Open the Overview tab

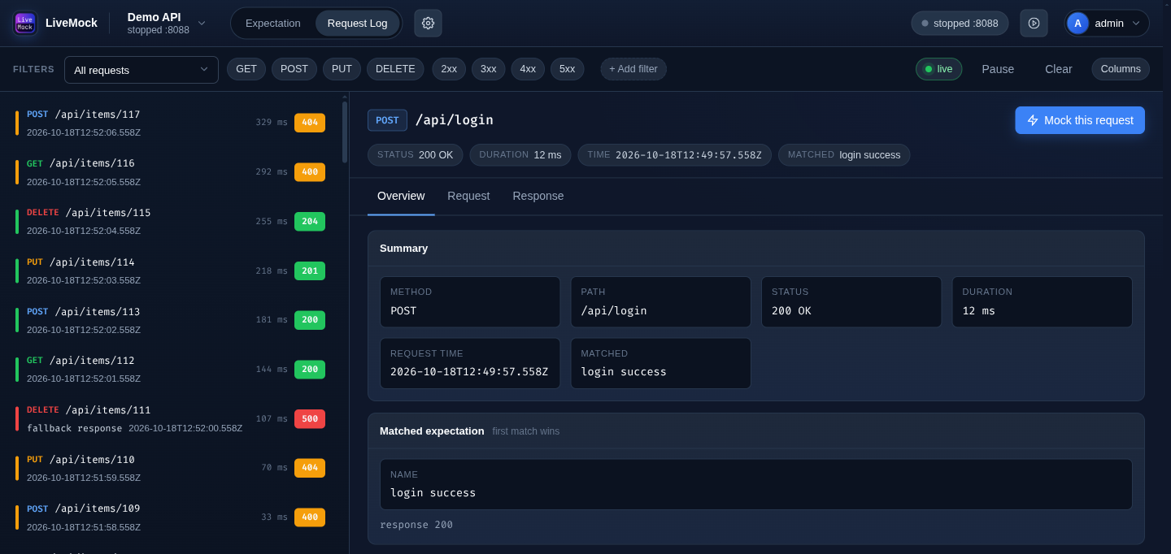click(x=401, y=196)
